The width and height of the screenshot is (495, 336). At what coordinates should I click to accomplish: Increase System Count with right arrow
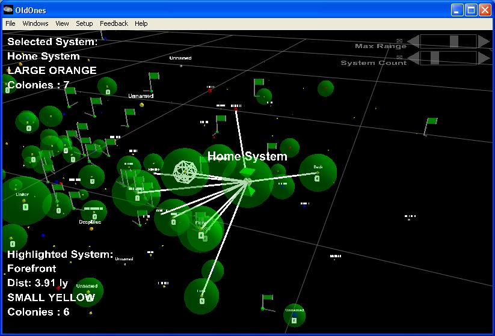484,58
